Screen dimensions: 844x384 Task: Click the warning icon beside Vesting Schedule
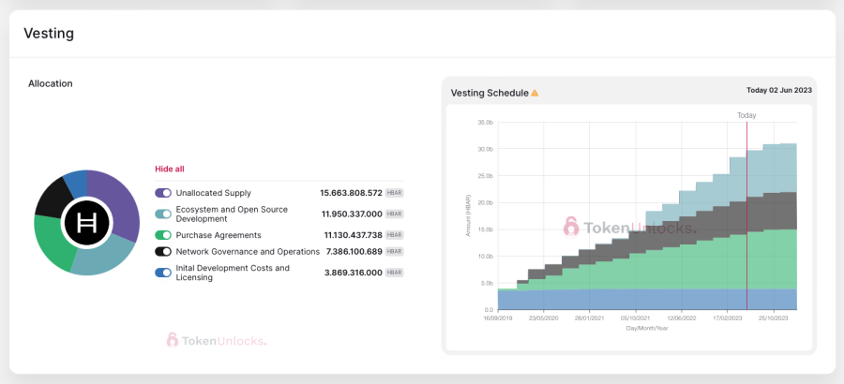(535, 93)
